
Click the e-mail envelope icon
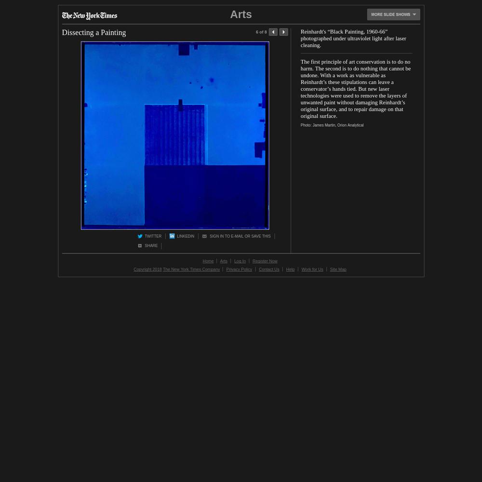[x=204, y=236]
